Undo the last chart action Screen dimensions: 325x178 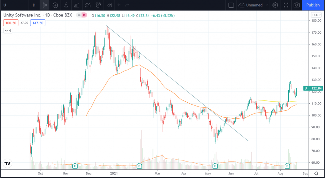pos(119,5)
